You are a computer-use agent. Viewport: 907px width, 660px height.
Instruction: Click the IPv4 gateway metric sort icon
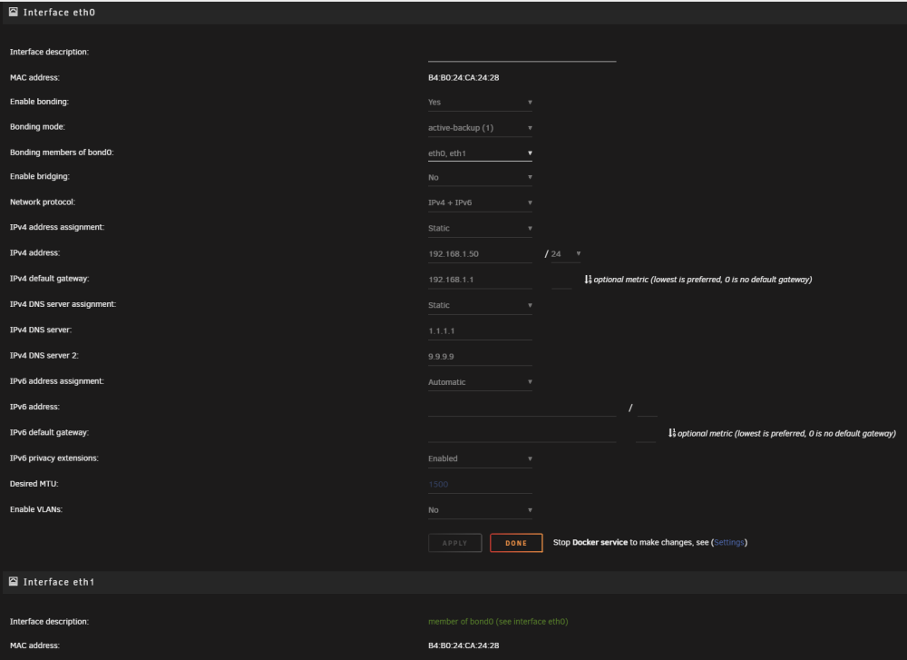click(x=588, y=279)
